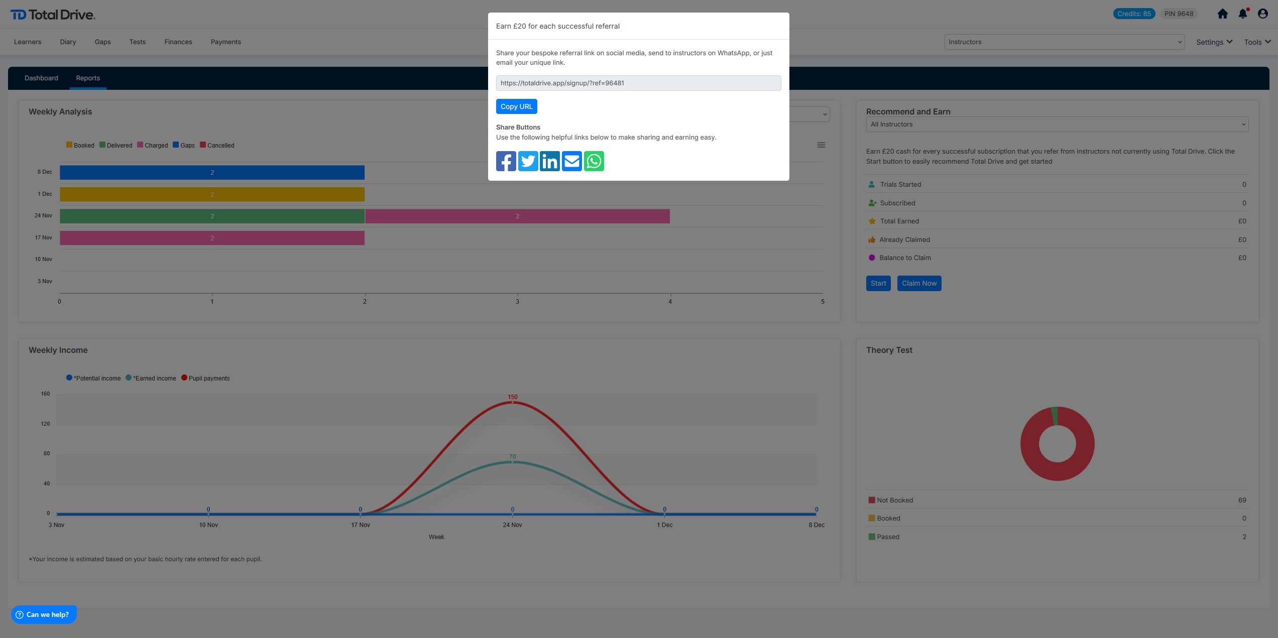Share referral link via Facebook icon
Viewport: 1278px width, 638px height.
tap(506, 161)
